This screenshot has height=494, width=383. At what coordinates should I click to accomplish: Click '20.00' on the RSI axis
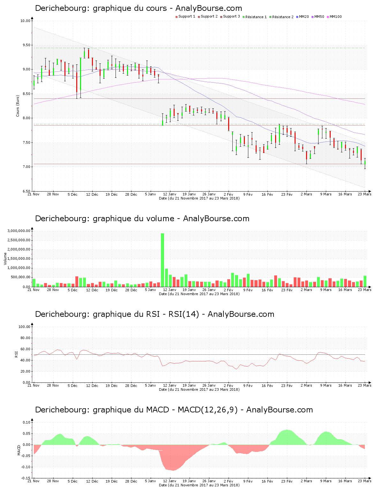click(x=26, y=371)
